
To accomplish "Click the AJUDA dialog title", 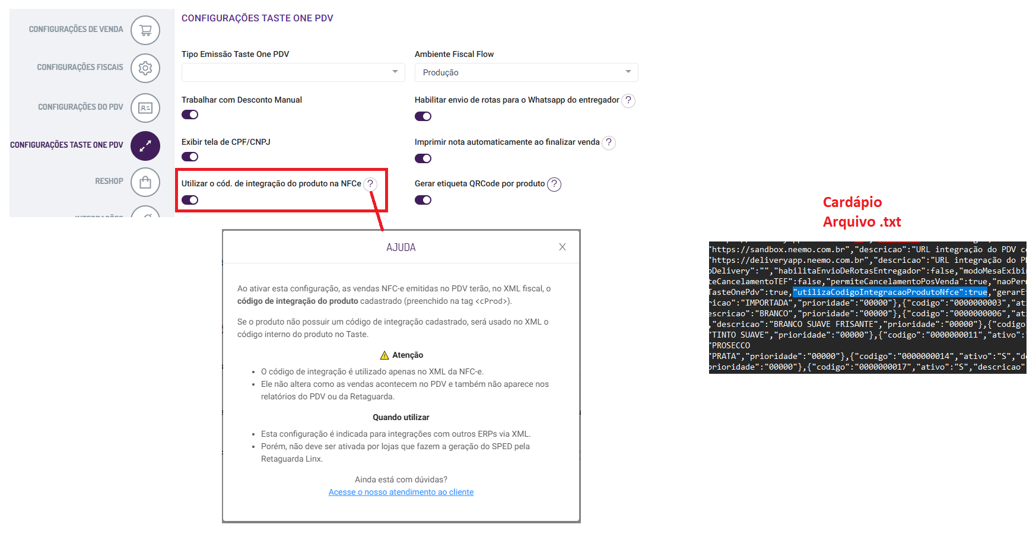I will (x=401, y=247).
